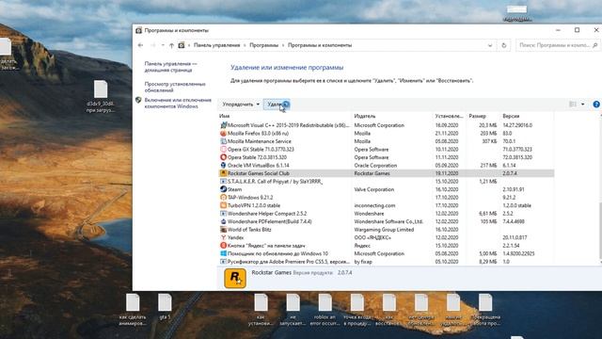The width and height of the screenshot is (602, 339).
Task: Select the как сделать анимиров... desktop file
Action: coord(133,310)
